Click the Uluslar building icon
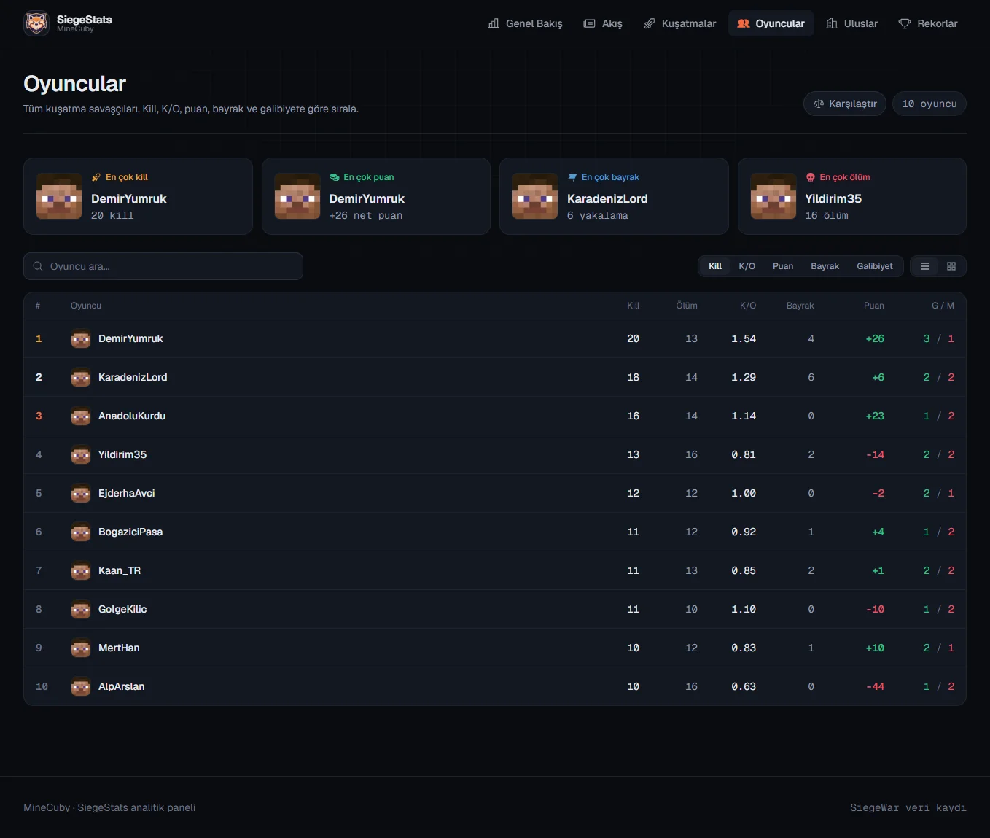The height and width of the screenshot is (838, 990). pyautogui.click(x=831, y=23)
